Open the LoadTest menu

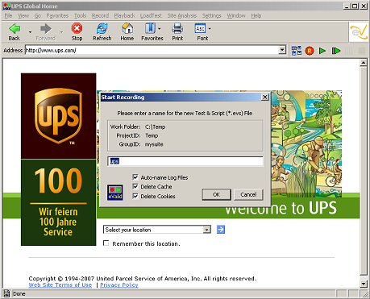[151, 15]
